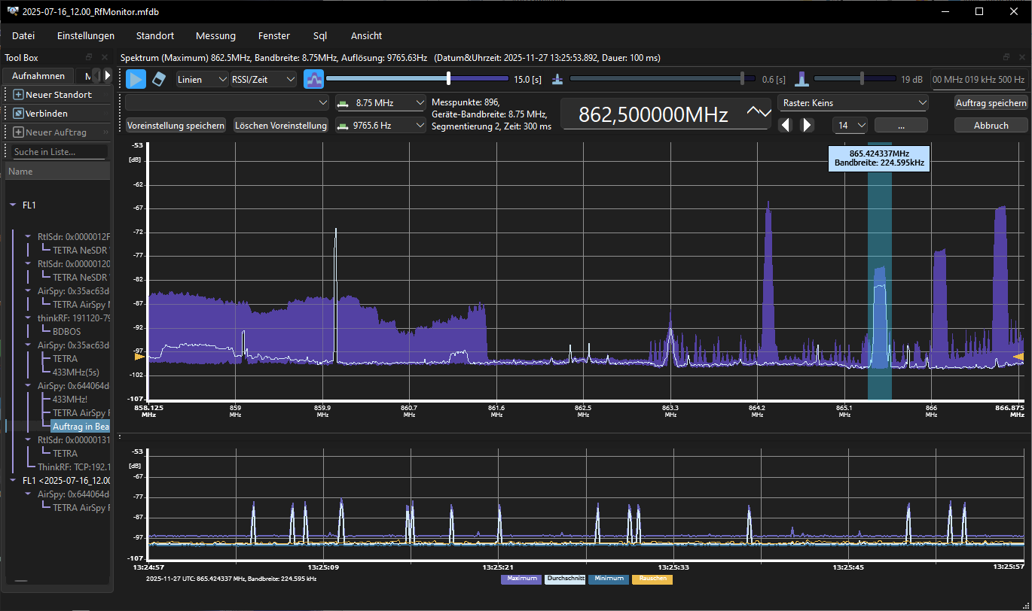Toggle the Maximum trace in the legend
Image resolution: width=1032 pixels, height=611 pixels.
(521, 579)
